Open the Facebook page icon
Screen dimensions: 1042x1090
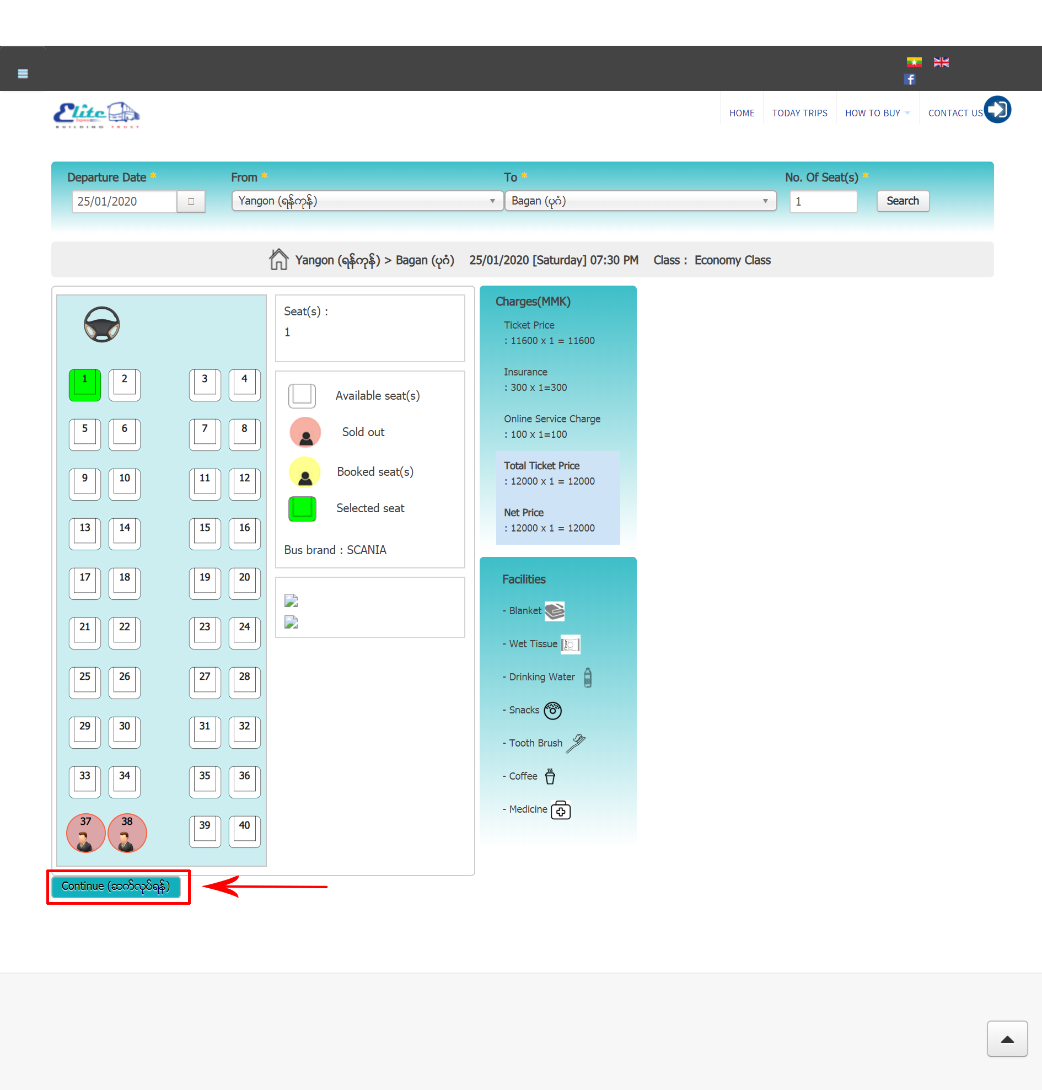coord(909,79)
